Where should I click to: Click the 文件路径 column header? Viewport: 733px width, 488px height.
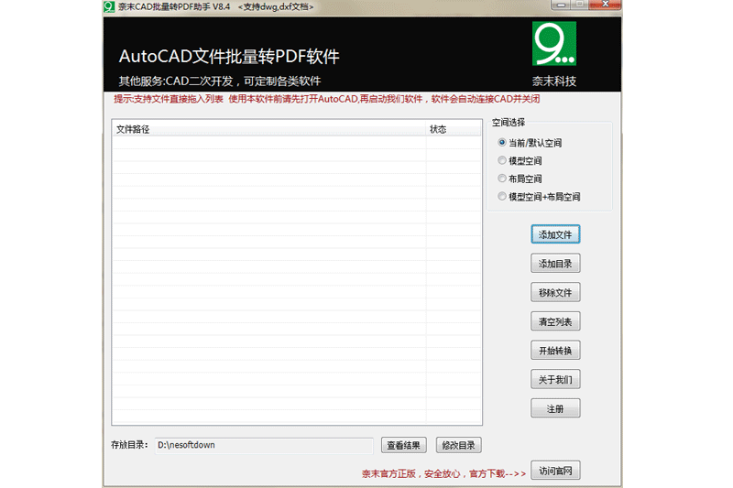click(269, 129)
